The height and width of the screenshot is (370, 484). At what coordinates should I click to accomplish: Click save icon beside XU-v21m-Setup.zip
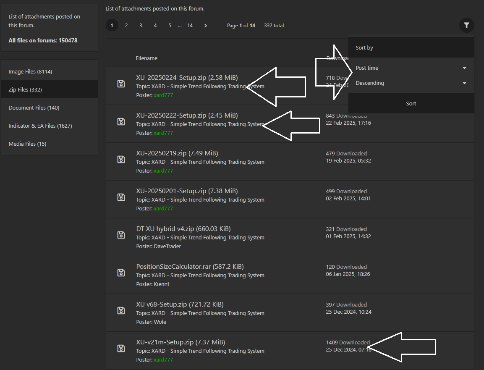121,348
